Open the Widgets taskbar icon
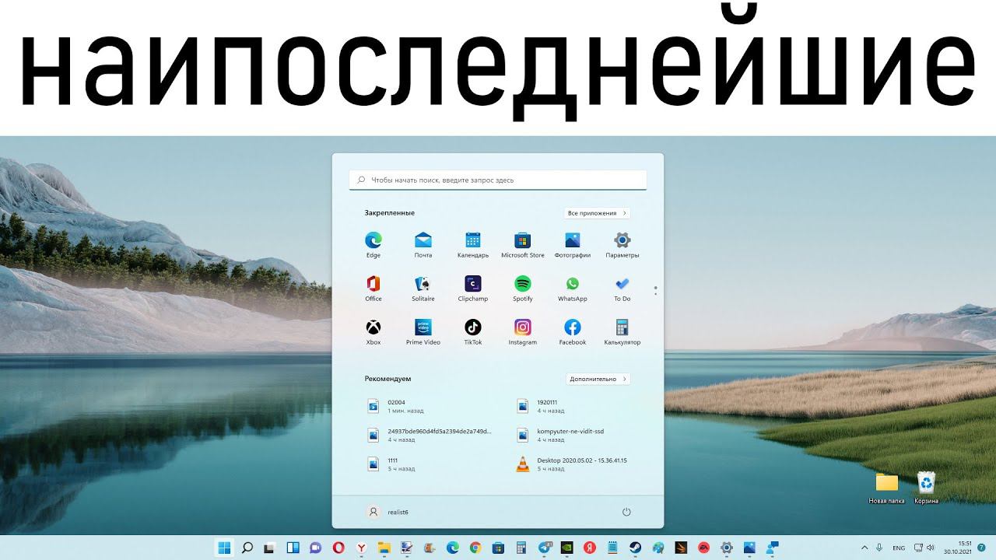This screenshot has height=560, width=996. pos(293,548)
